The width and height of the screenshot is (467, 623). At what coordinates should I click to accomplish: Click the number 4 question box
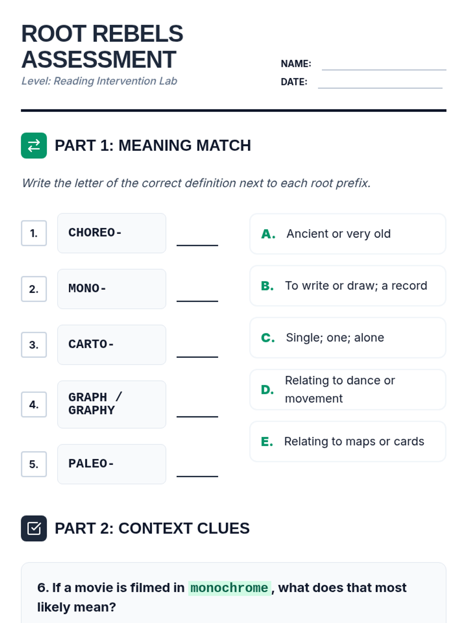coord(34,405)
